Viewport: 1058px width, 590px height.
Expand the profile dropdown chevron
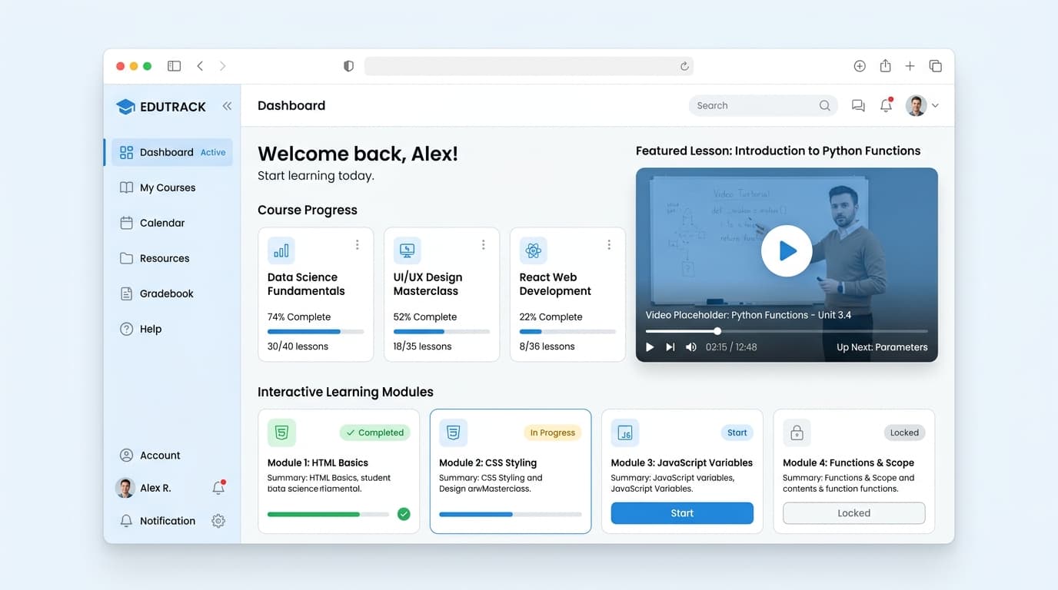point(935,106)
